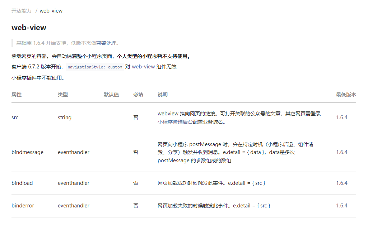This screenshot has width=377, height=230.
Task: Click the 1.6.4 version next to src
Action: click(342, 117)
